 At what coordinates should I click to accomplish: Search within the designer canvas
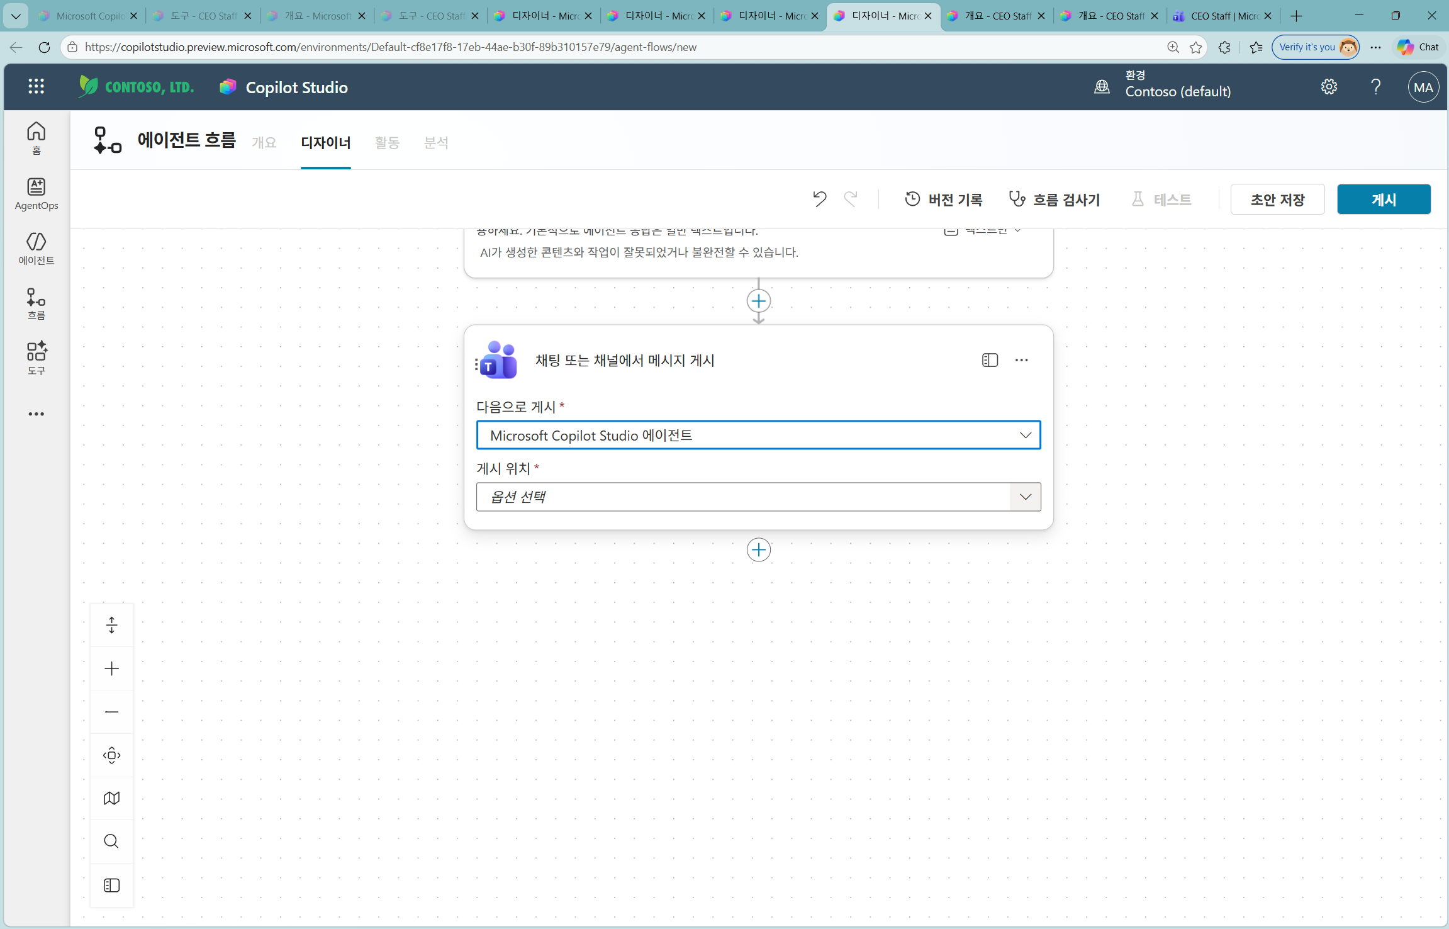pos(112,842)
